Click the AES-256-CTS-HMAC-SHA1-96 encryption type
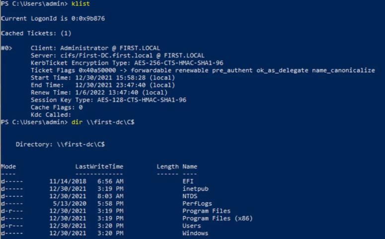 [x=179, y=63]
